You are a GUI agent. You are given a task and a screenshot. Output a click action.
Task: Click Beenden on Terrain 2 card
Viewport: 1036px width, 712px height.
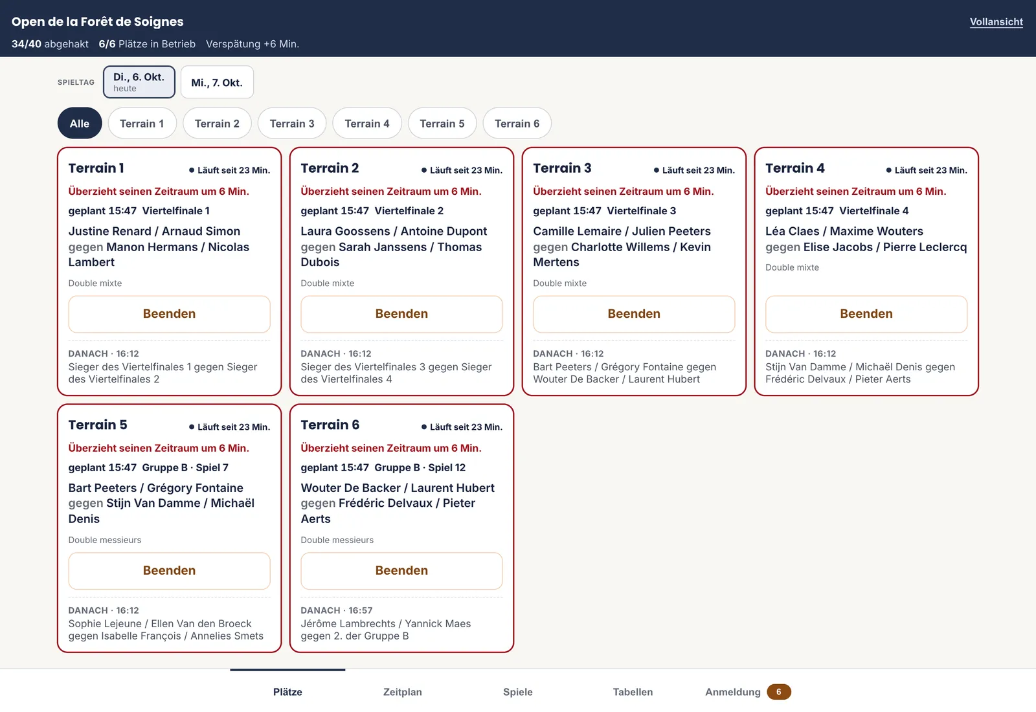tap(401, 314)
